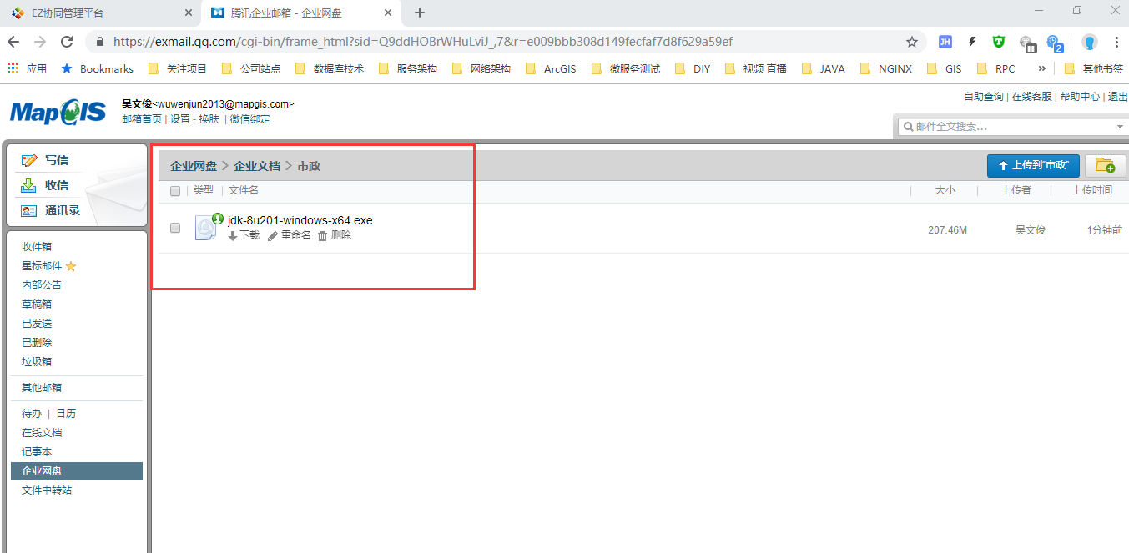The width and height of the screenshot is (1129, 553).
Task: Click 企业文档 in the breadcrumb path
Action: [x=257, y=166]
